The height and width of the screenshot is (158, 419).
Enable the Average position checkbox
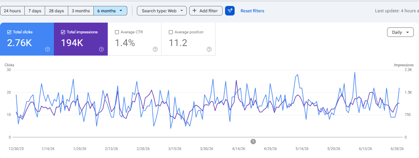171,32
